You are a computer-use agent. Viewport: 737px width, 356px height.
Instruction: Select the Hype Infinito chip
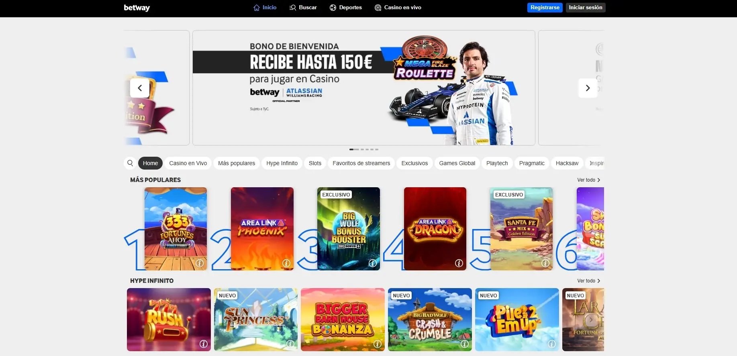282,163
